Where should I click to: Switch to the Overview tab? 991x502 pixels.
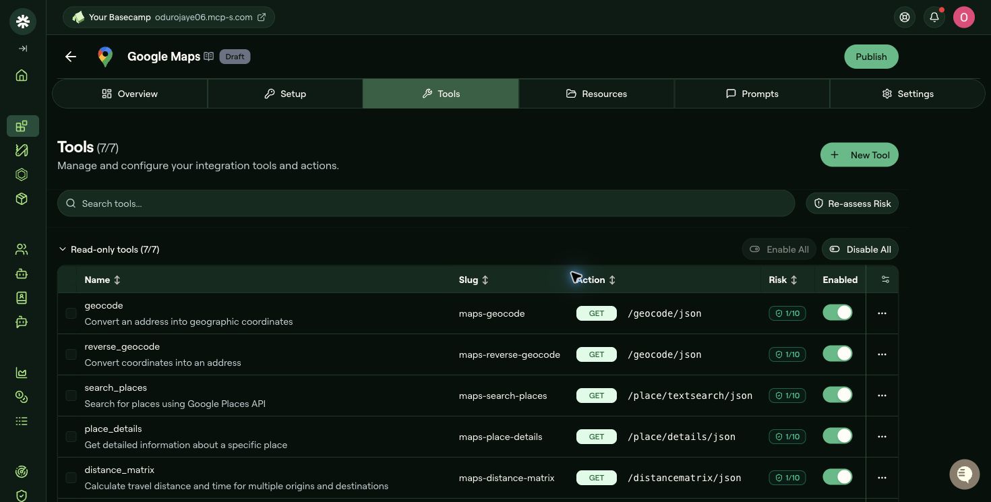click(130, 94)
